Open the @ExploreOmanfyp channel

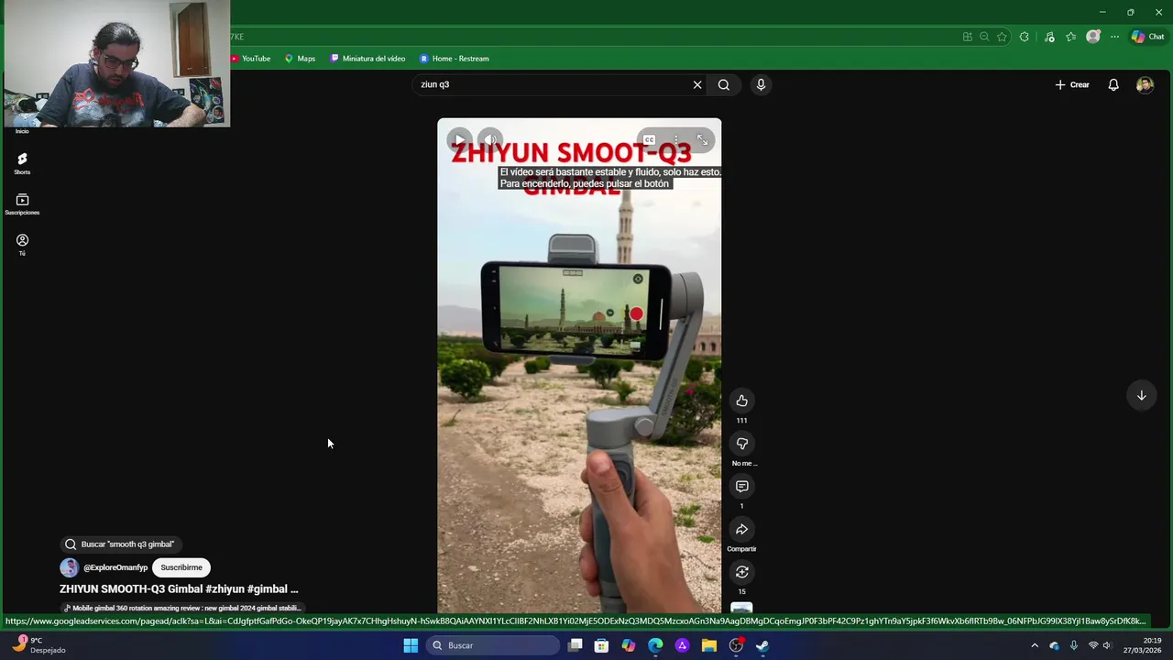tap(115, 567)
